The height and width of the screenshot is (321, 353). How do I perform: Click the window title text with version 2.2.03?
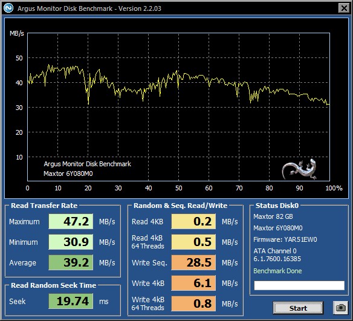[x=89, y=8]
